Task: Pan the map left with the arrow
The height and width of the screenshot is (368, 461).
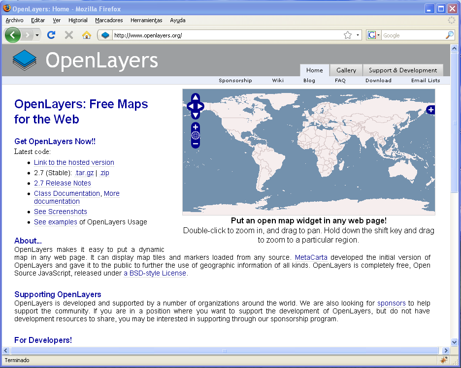Action: (191, 106)
